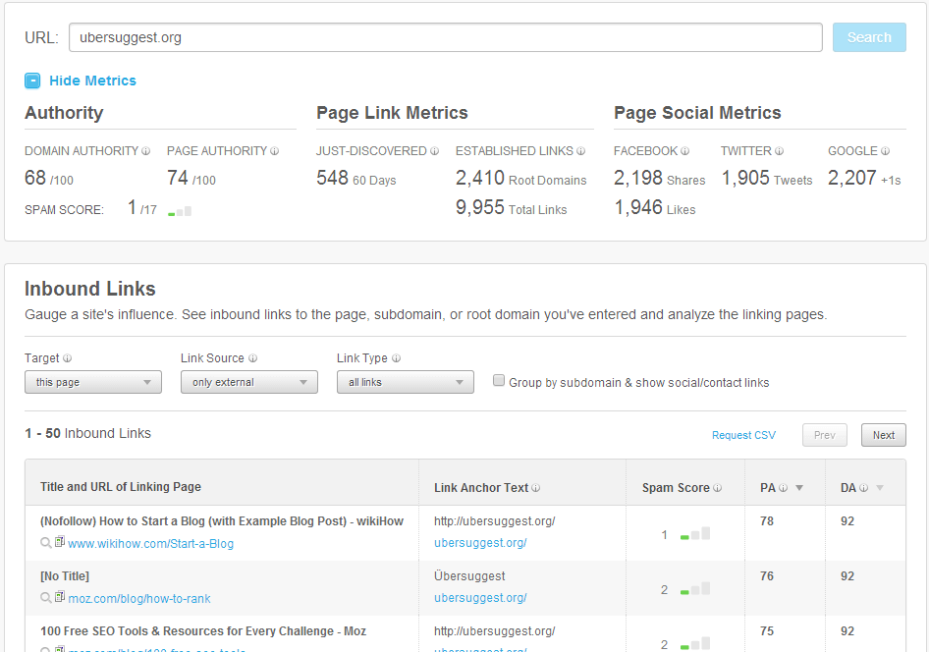Viewport: 929px width, 652px height.
Task: Click the page icon beside moz.com/blog/how-to-rank
Action: 60,598
